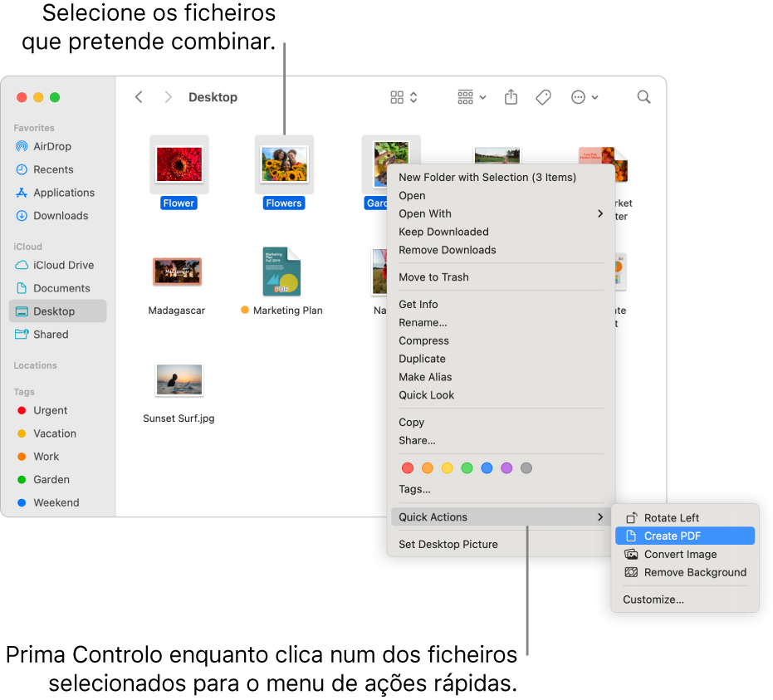Select the Garden tag in sidebar
773x700 pixels.
[x=57, y=480]
